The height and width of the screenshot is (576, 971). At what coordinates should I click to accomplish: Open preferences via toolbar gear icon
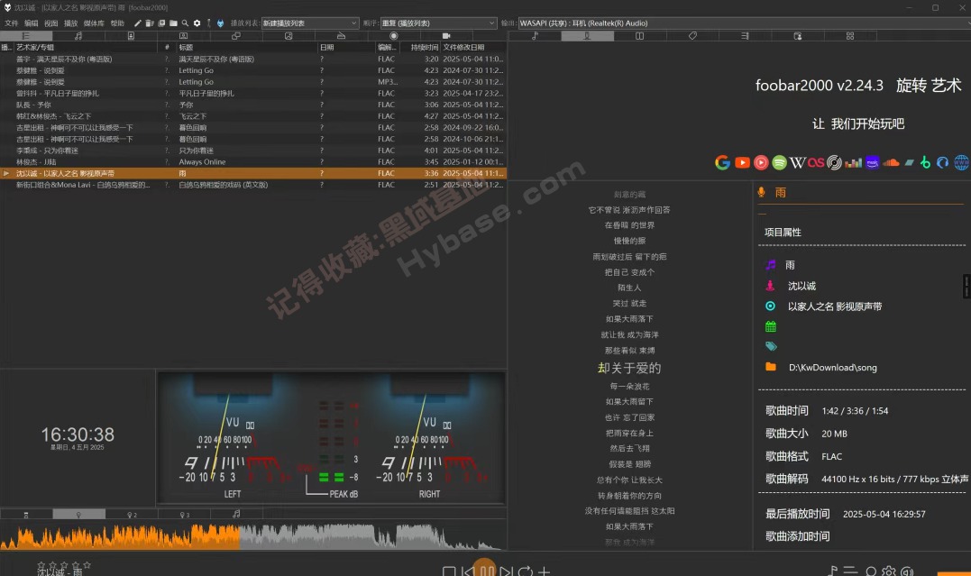(197, 23)
